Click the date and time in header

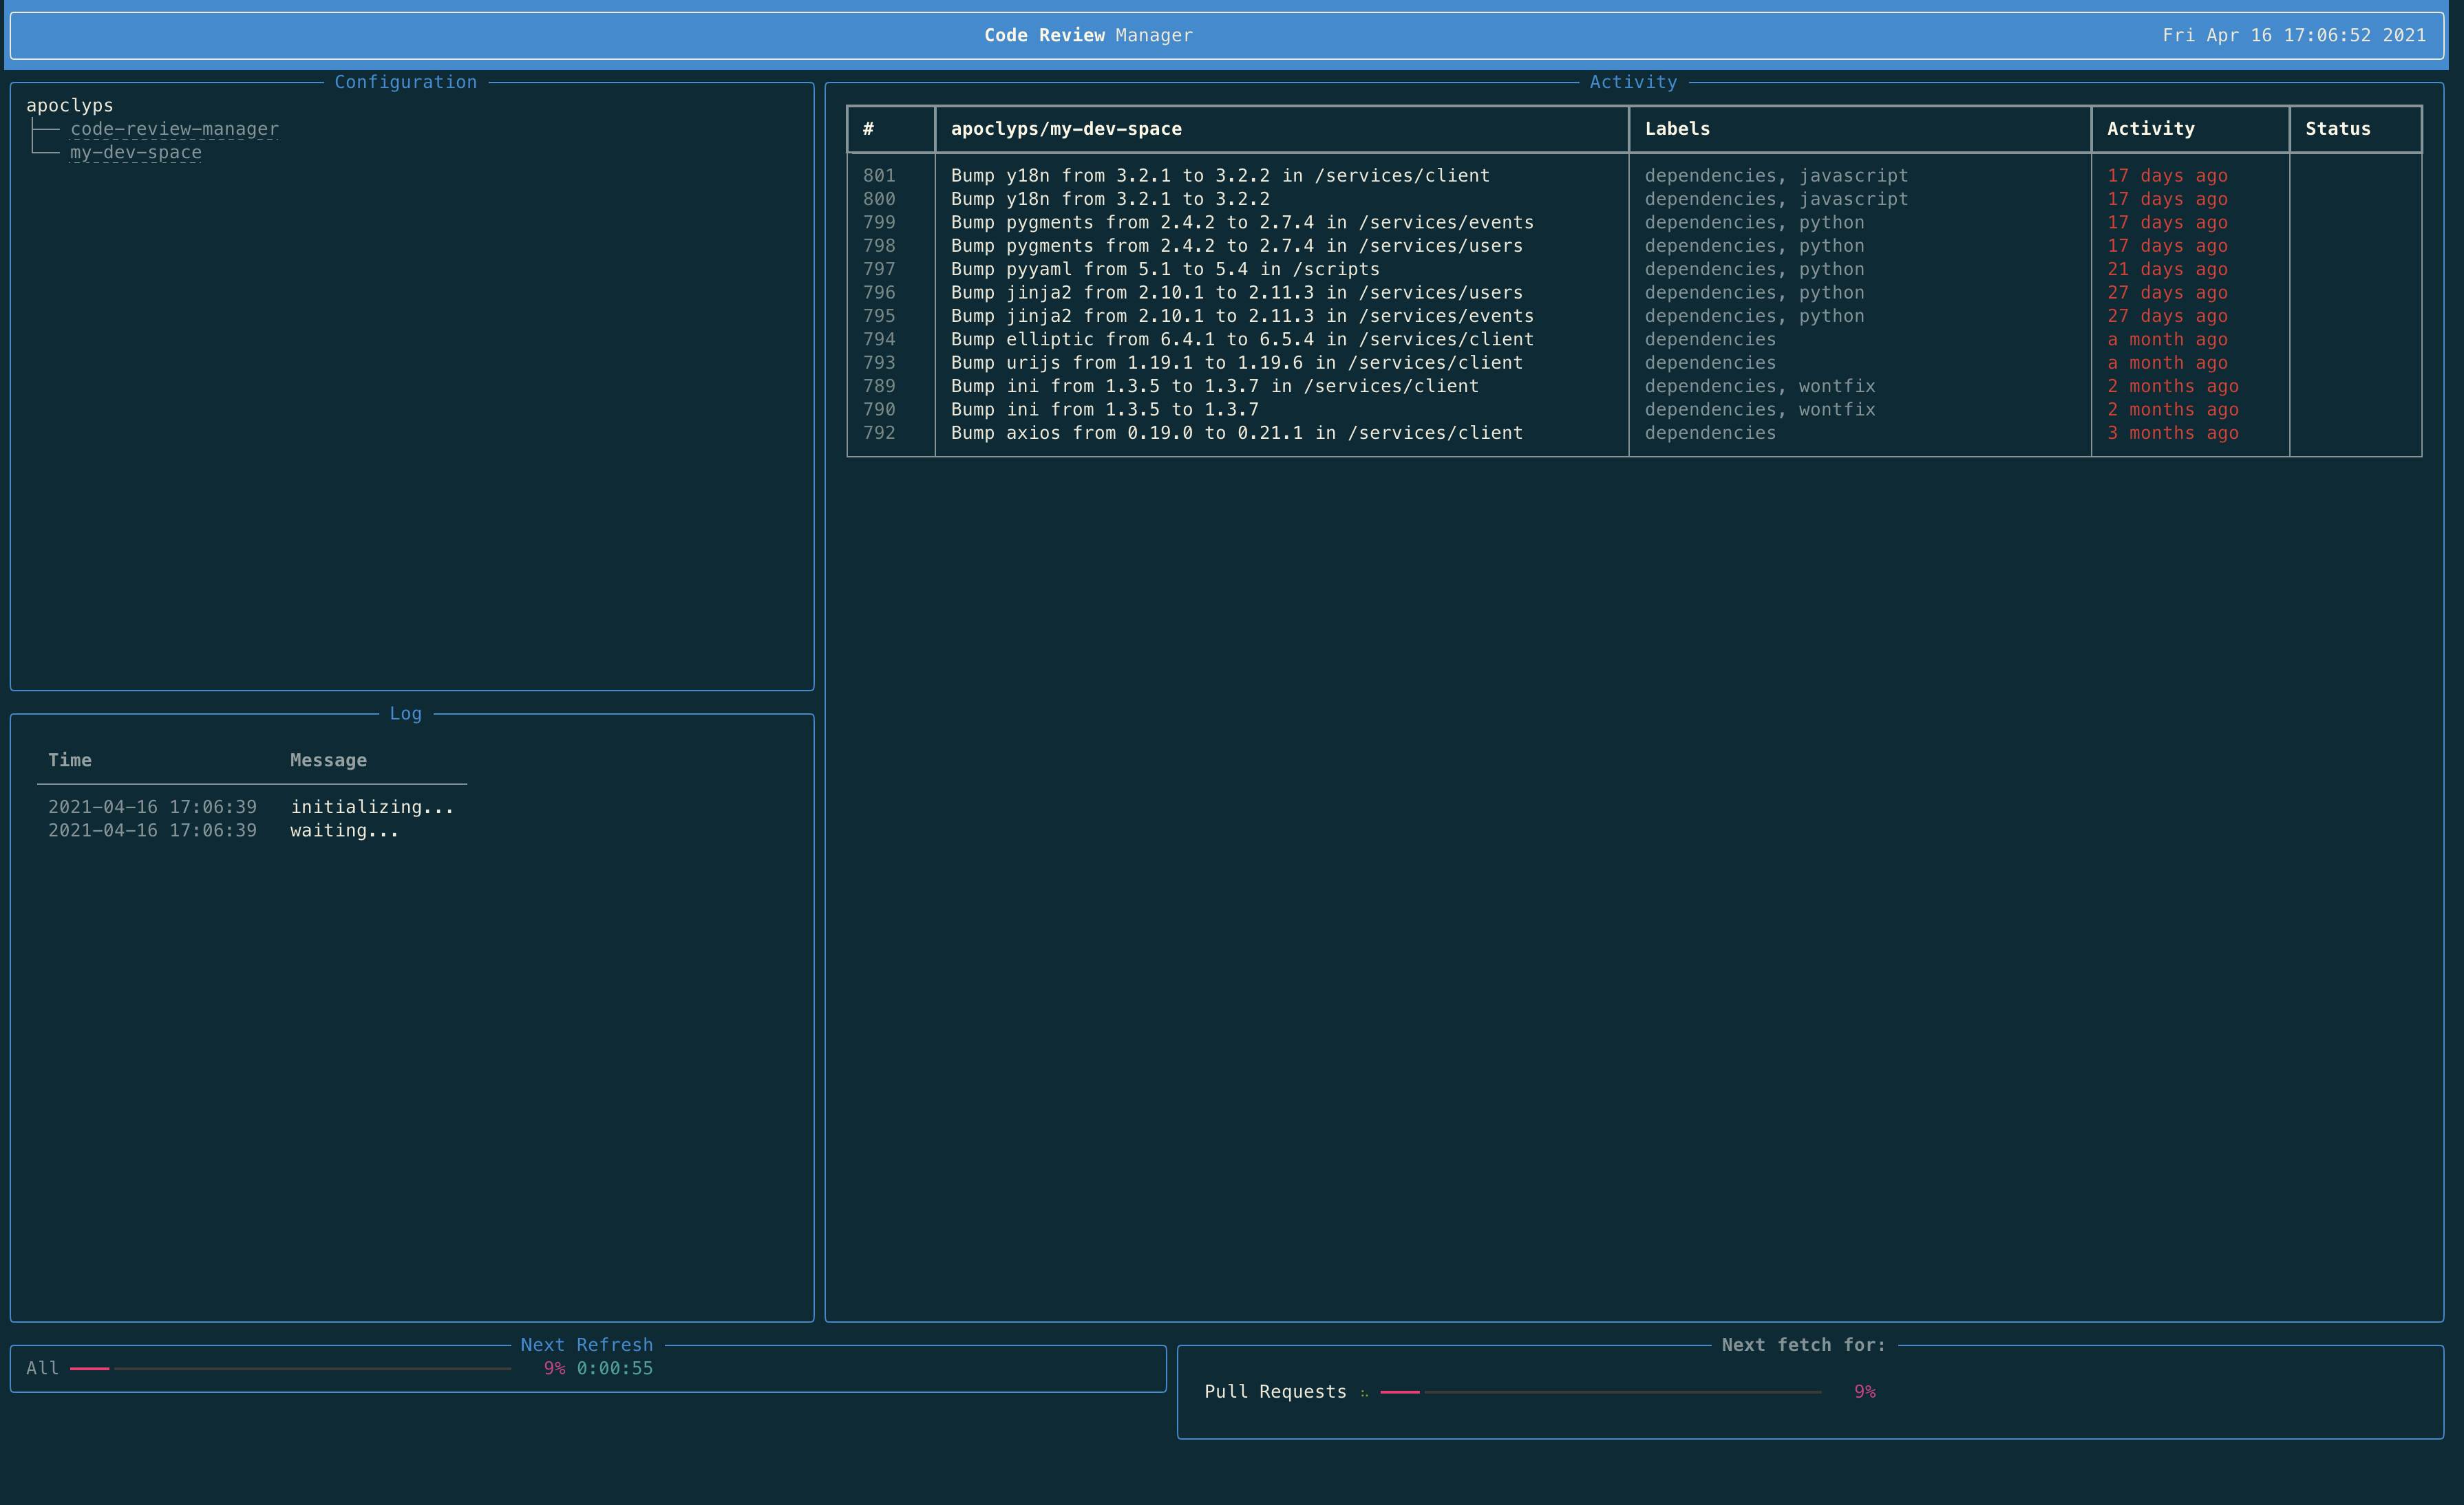click(2293, 35)
